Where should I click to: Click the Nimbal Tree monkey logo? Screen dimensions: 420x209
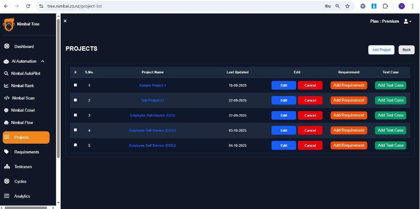pos(8,24)
